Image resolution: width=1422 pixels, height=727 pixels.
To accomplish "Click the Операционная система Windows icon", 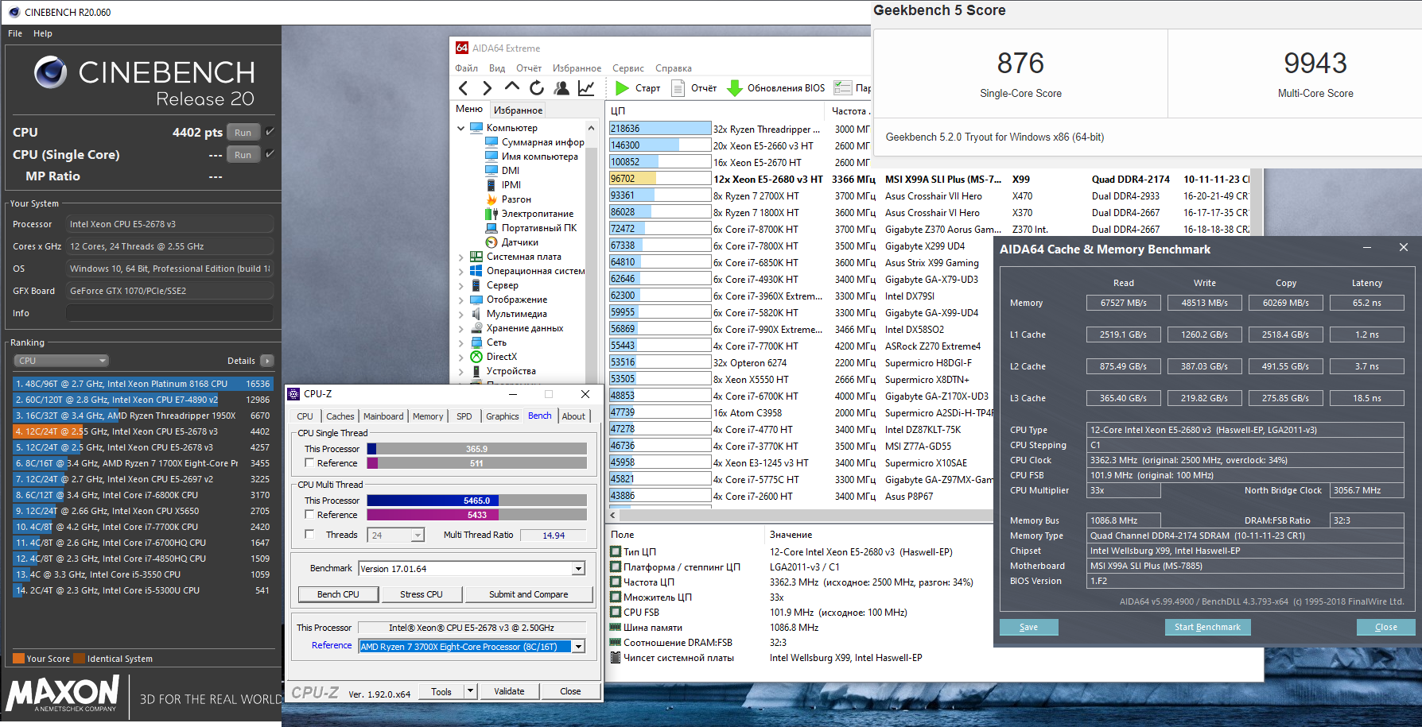I will pyautogui.click(x=476, y=271).
